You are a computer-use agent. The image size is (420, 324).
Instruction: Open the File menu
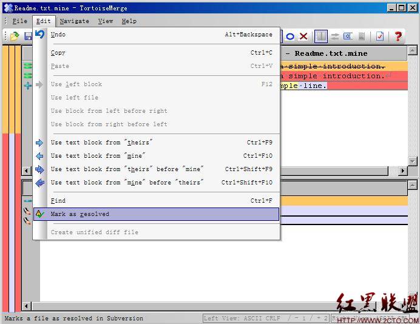pos(20,21)
